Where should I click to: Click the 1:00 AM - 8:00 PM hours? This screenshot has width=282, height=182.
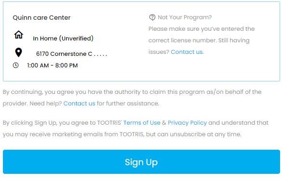pos(53,65)
